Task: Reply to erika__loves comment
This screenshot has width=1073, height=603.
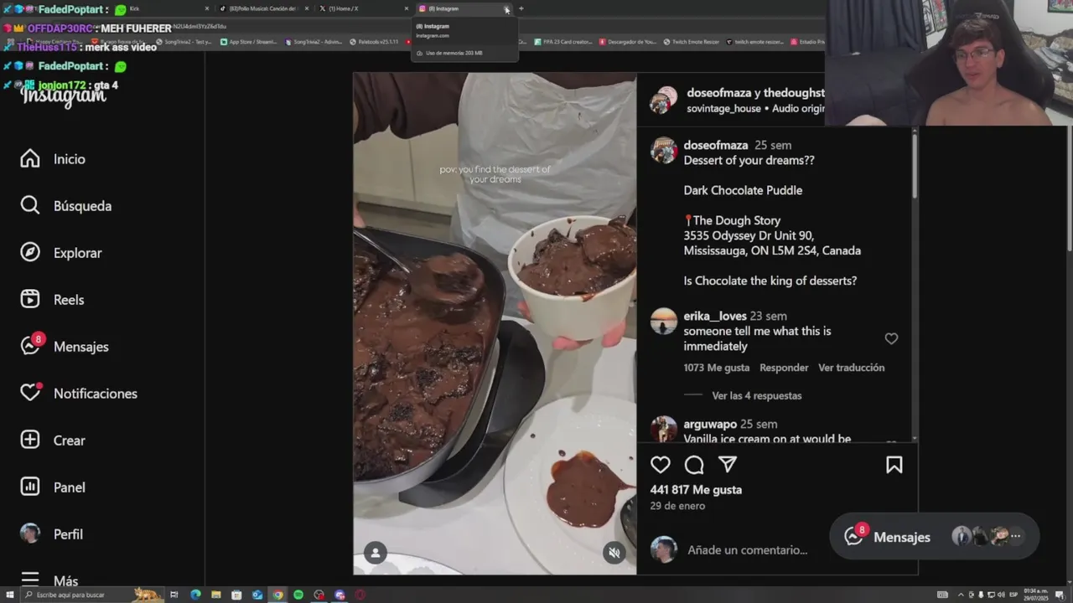Action: pos(784,368)
